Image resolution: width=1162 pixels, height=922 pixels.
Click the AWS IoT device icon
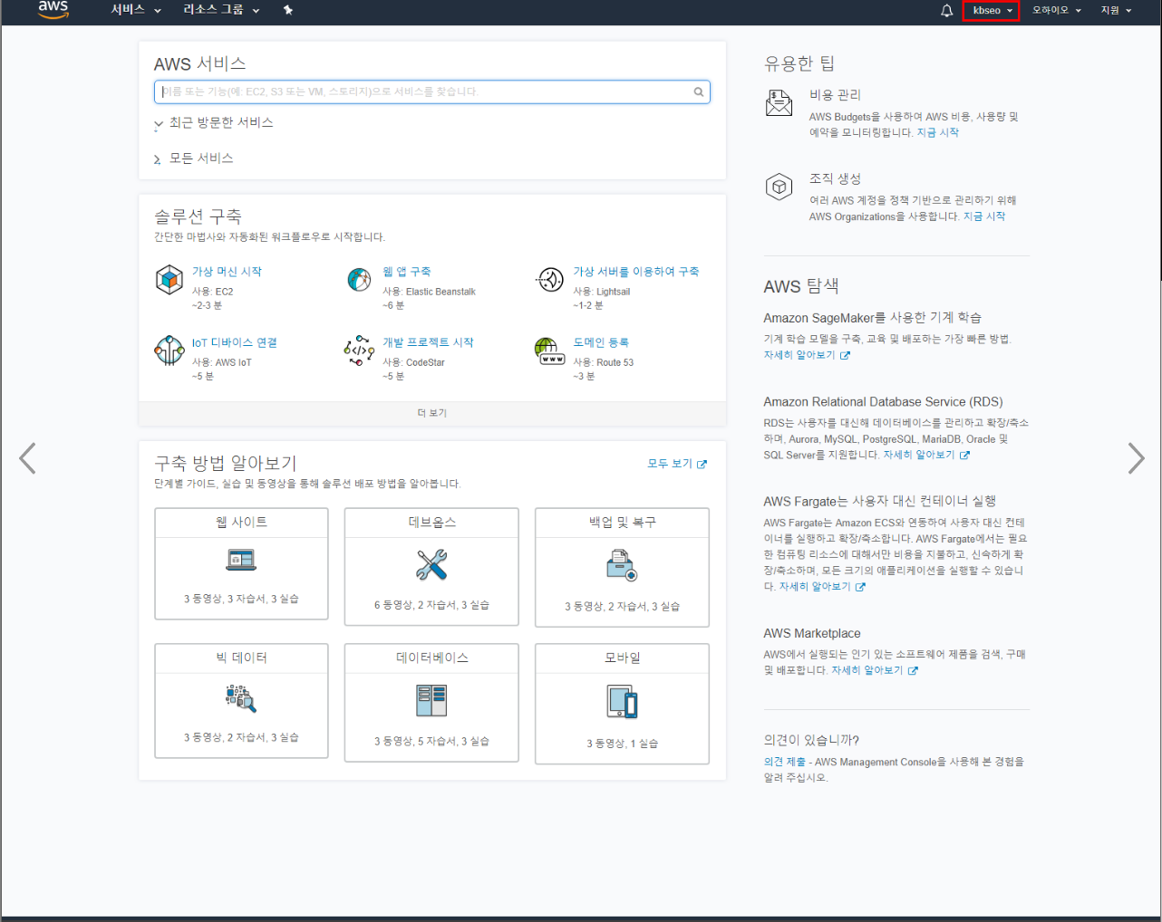coord(169,351)
